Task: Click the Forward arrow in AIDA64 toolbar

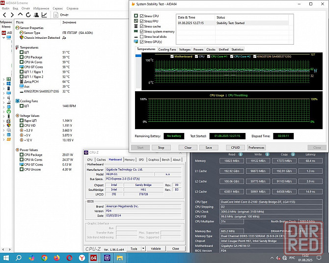Action: pyautogui.click(x=12, y=15)
